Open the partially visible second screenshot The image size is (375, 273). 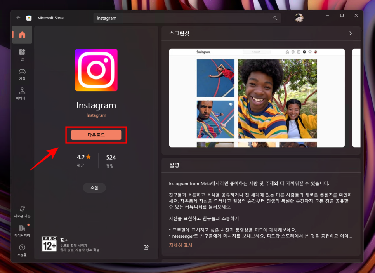pyautogui.click(x=356, y=98)
